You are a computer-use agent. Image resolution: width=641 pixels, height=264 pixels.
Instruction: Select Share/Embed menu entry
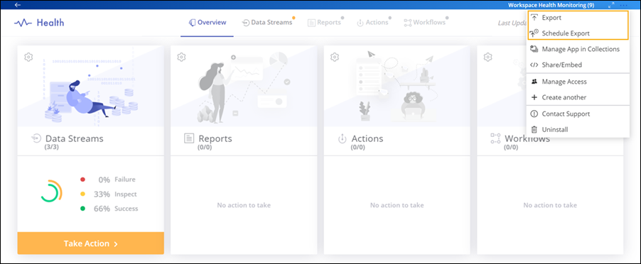point(578,65)
